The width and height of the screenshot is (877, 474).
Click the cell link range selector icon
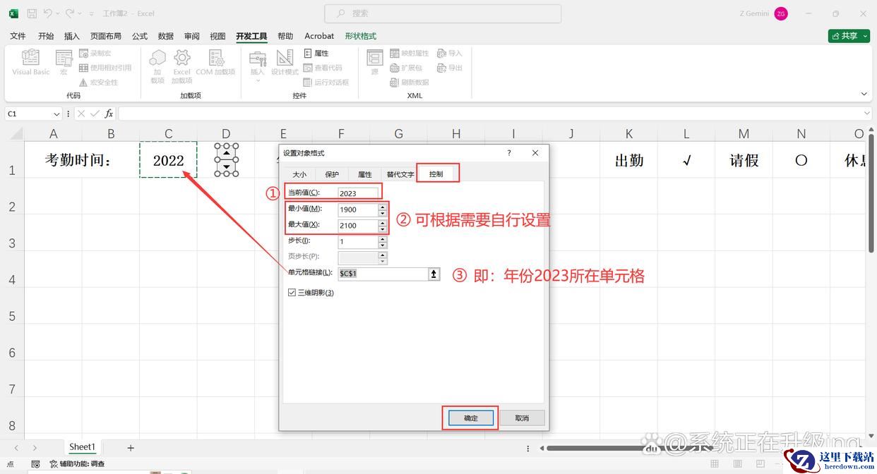tap(434, 274)
